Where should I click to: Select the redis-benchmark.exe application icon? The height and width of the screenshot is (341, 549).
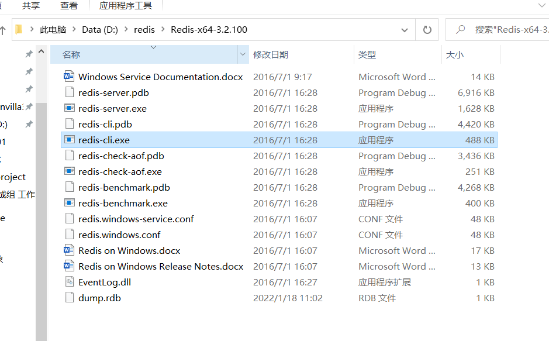pos(70,203)
